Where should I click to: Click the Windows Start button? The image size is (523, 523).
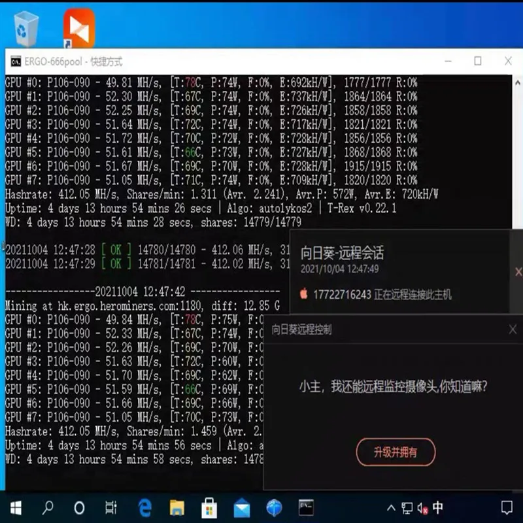16,507
